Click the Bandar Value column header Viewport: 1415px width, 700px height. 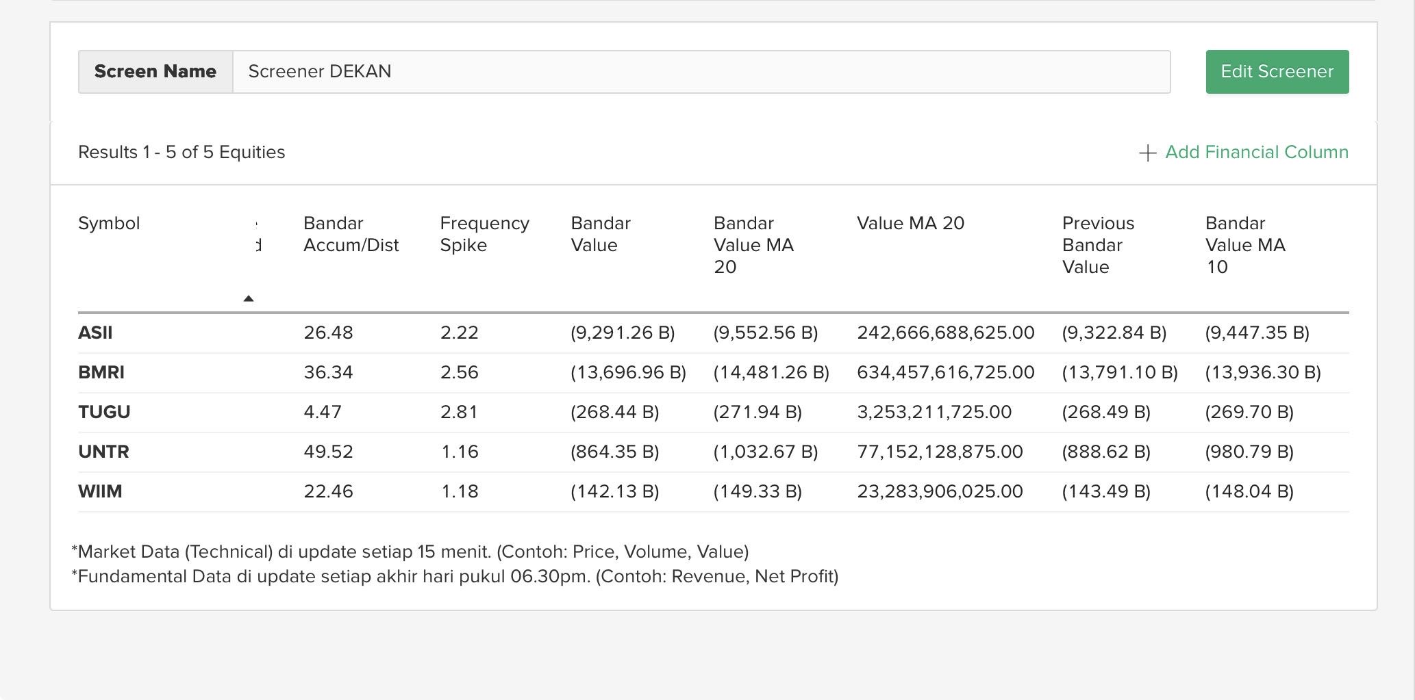click(600, 234)
